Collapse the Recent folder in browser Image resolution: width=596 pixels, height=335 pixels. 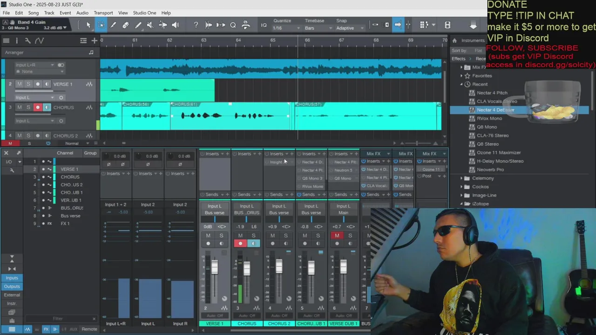(461, 84)
